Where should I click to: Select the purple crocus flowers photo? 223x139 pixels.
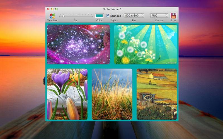[67, 94]
